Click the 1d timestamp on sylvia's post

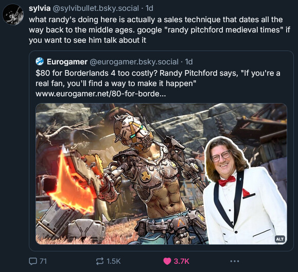(x=149, y=8)
